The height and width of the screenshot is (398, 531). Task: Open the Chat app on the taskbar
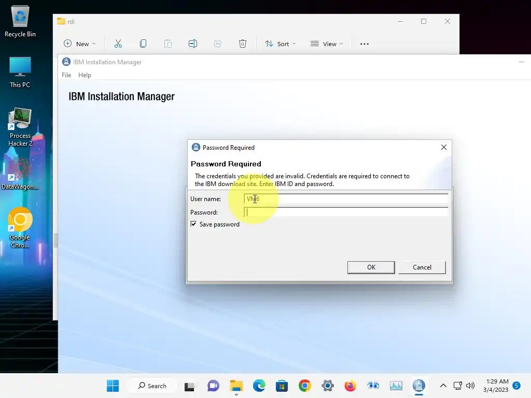tap(213, 386)
